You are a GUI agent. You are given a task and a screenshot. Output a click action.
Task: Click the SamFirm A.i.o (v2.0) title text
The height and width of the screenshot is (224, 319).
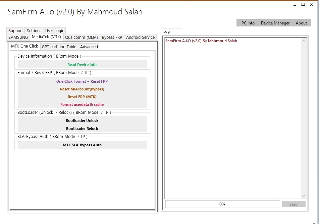point(75,12)
